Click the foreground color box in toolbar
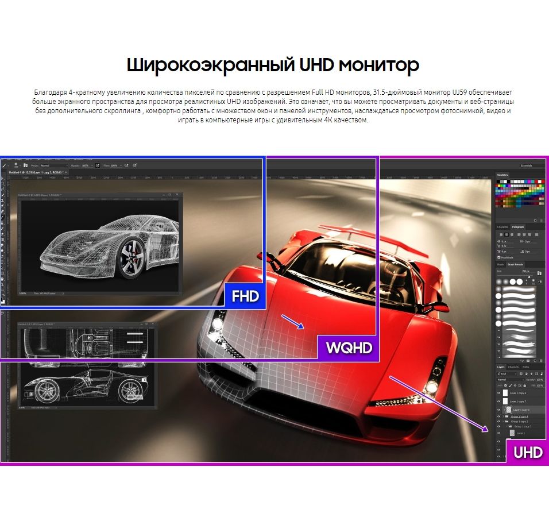549x517 pixels. tap(3, 300)
